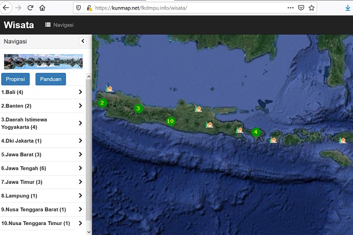Viewport: 353px width, 235px height.
Task: Open tracking protection shield icon
Action: (78, 8)
